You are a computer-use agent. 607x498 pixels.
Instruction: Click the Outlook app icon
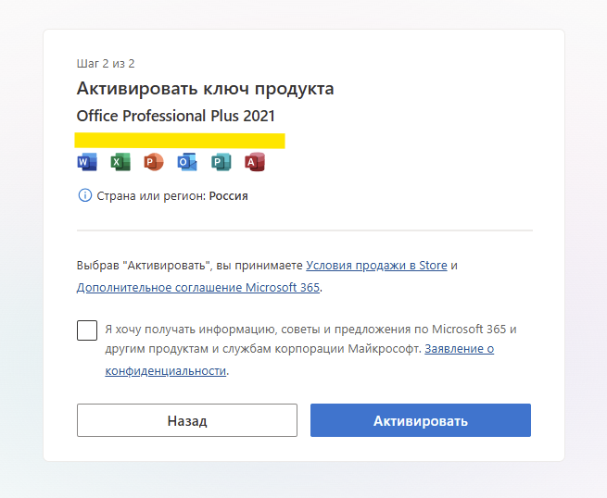tap(187, 162)
